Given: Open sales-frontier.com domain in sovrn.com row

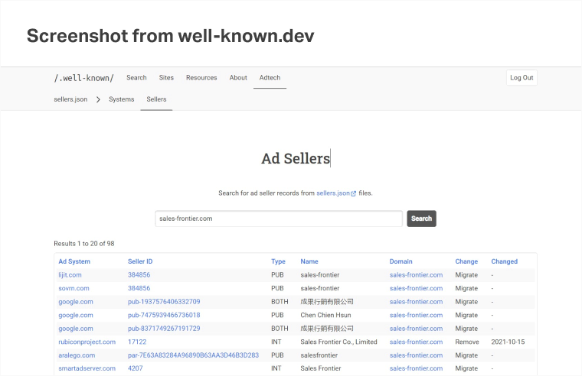Looking at the screenshot, I should [x=416, y=288].
